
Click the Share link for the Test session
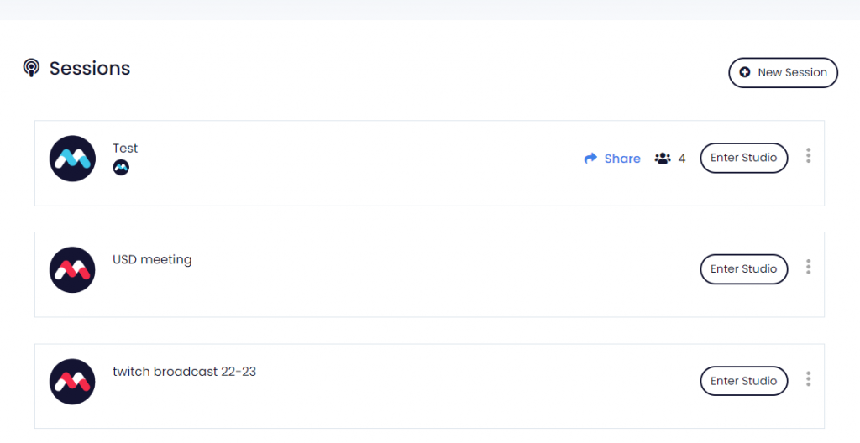point(621,159)
